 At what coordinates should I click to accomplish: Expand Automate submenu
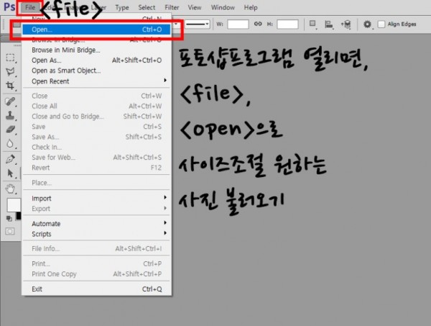click(x=96, y=224)
